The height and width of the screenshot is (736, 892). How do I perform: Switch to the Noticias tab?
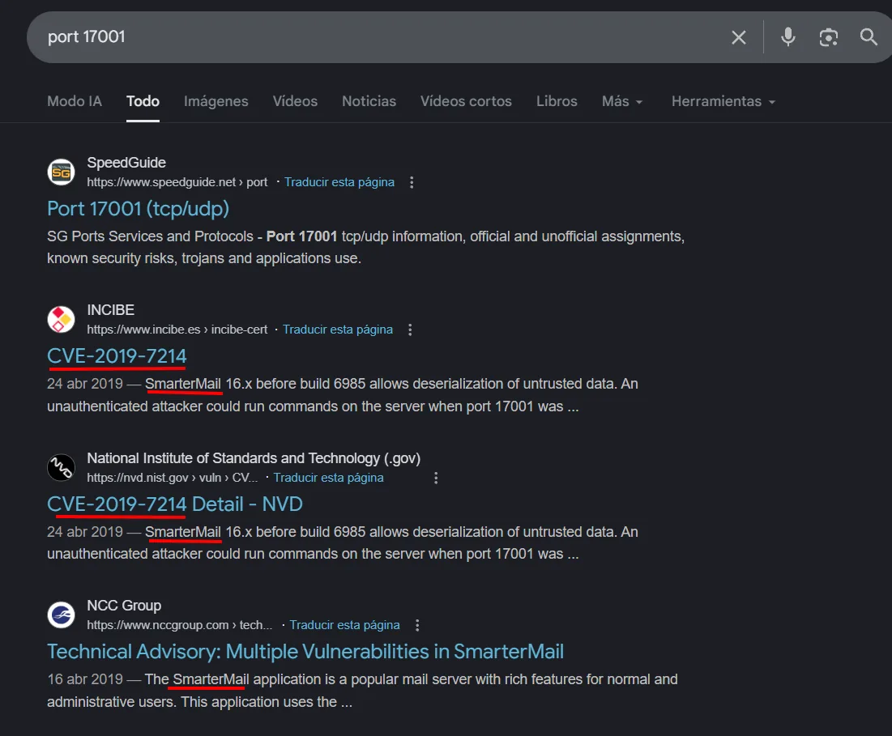369,101
